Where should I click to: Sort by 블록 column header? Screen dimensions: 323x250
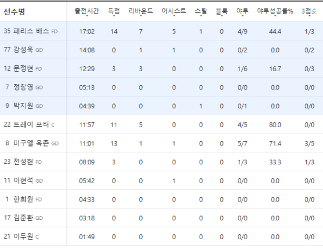(221, 11)
